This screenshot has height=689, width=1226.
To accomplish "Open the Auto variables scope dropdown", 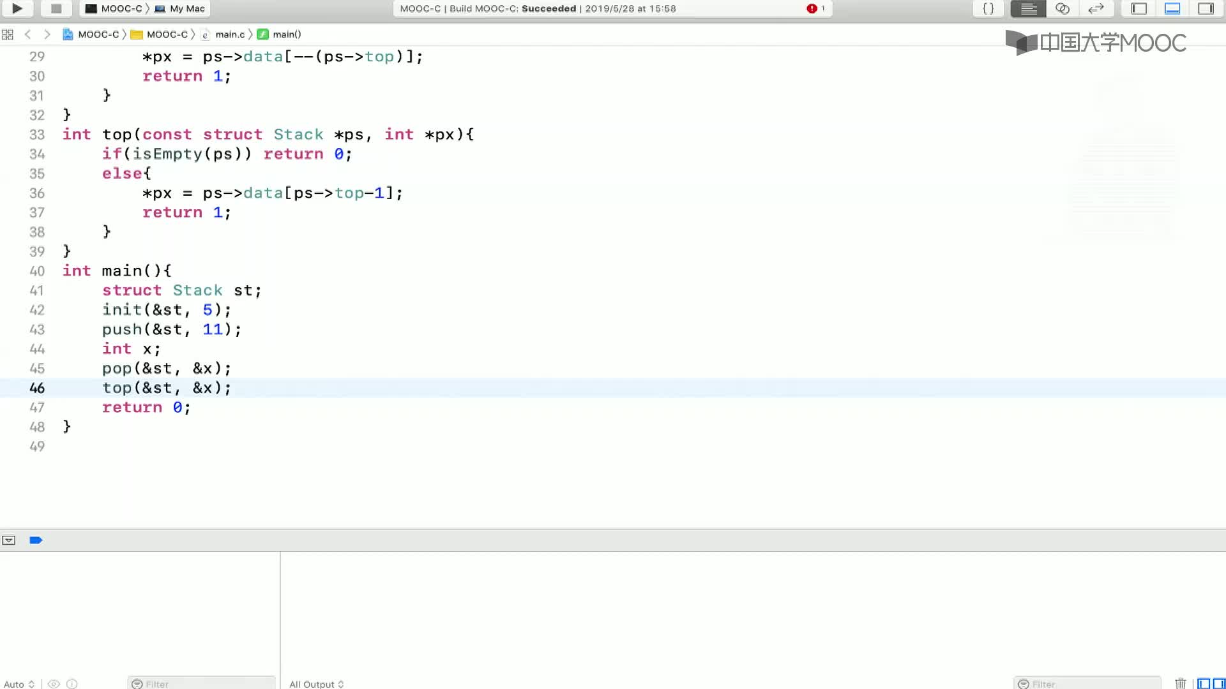I will pos(19,684).
